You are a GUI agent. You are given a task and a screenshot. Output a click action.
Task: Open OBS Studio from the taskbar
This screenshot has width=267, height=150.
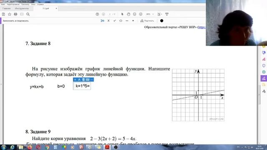[116, 147]
